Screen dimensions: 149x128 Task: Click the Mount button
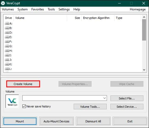[20, 121]
